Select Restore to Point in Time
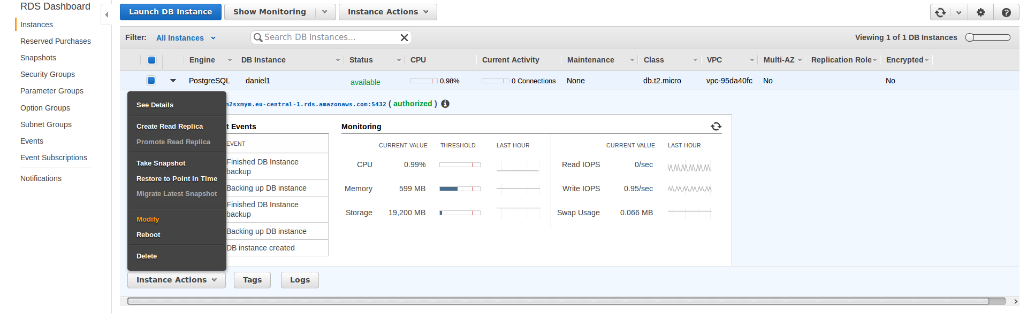The image size is (1027, 314). (x=177, y=179)
